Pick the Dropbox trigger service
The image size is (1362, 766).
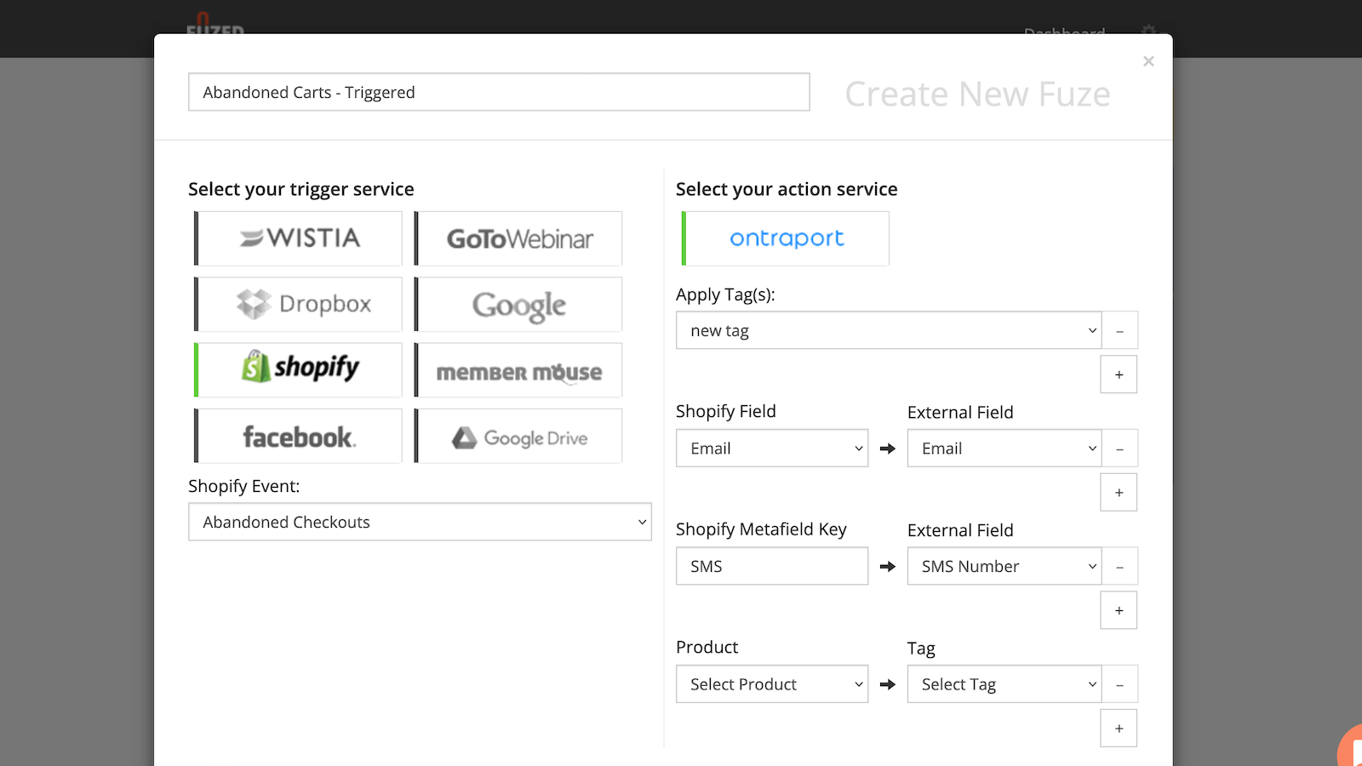(x=298, y=304)
